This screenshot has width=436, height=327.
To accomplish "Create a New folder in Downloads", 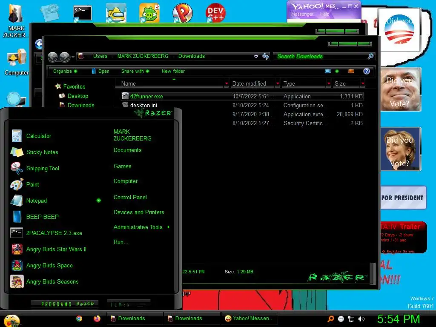I will (173, 71).
